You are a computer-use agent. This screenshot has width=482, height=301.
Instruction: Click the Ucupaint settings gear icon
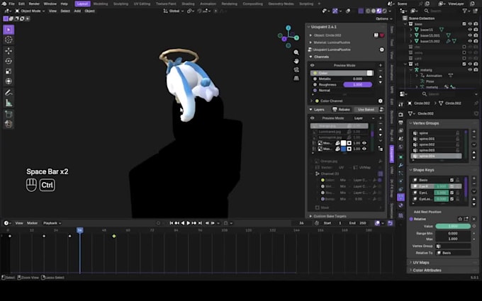pos(381,50)
